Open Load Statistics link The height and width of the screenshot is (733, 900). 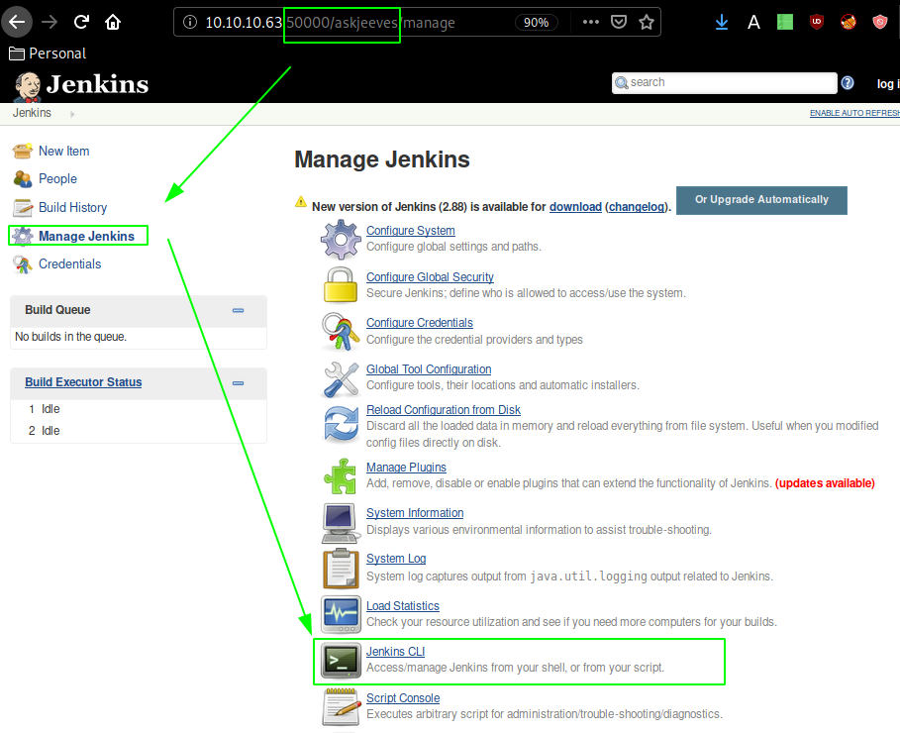click(402, 606)
